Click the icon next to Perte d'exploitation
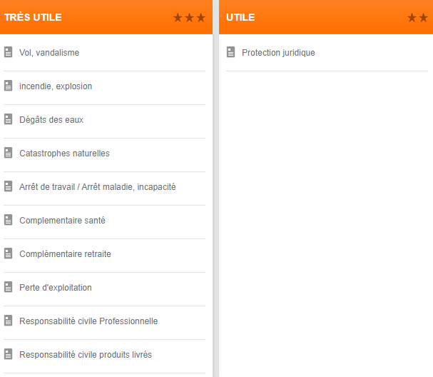The width and height of the screenshot is (433, 377). [8, 287]
